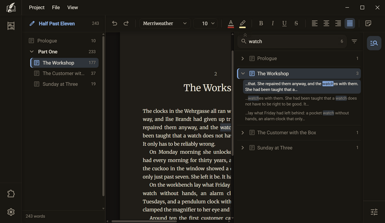Collapse the Part One folder

31,51
